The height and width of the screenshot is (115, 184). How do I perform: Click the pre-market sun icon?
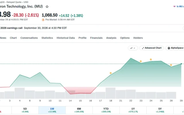[x=43, y=20]
